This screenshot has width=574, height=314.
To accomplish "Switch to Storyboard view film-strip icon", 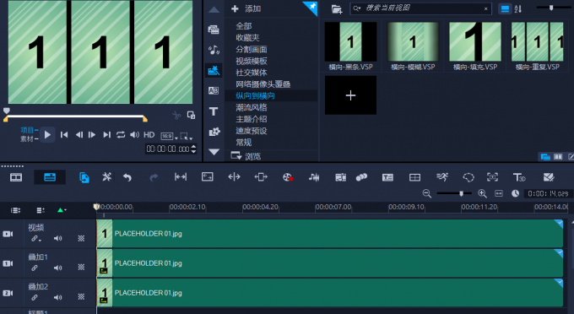I will (x=16, y=177).
